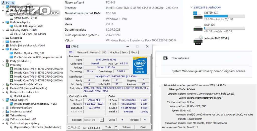Click the Stav aktivace heading
257x131 pixels.
(x=180, y=58)
